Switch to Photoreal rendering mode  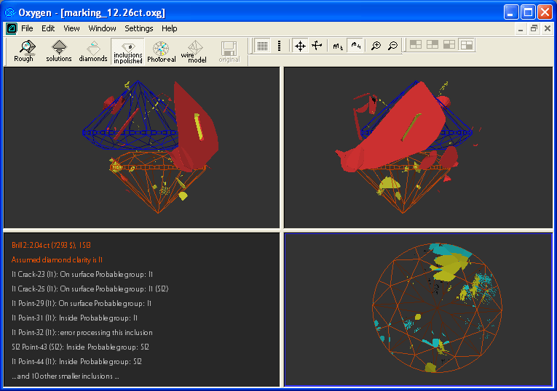(x=161, y=51)
